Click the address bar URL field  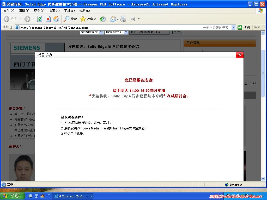[x=109, y=27]
